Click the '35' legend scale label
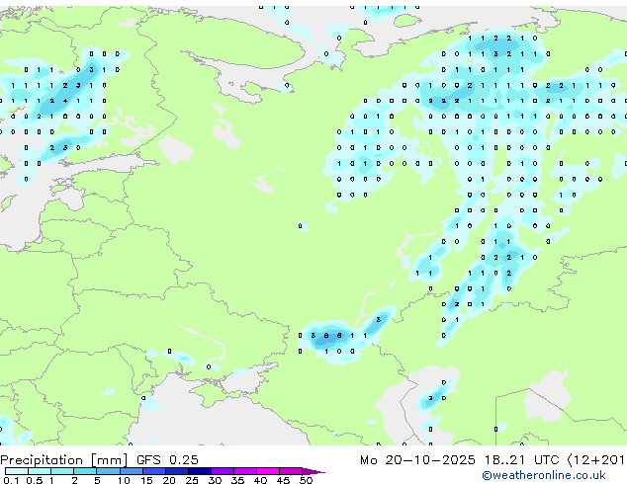The height and width of the screenshot is (484, 627). (237, 480)
